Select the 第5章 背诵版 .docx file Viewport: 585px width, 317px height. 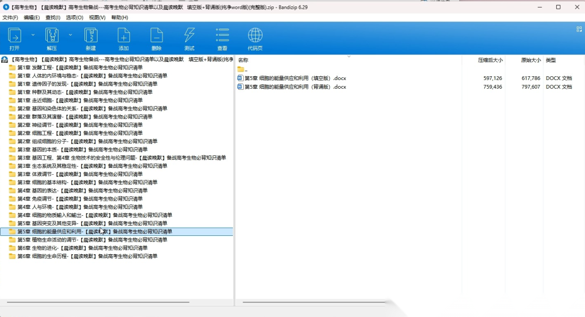pyautogui.click(x=295, y=87)
